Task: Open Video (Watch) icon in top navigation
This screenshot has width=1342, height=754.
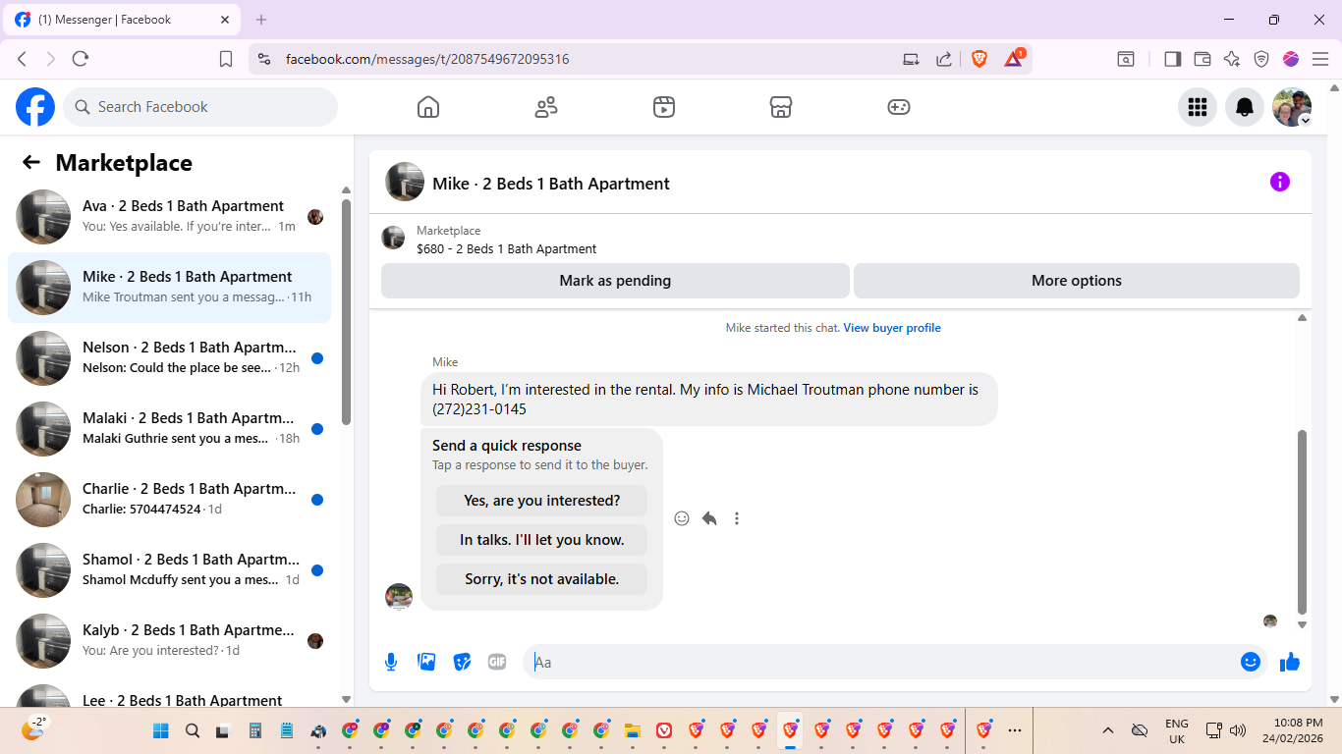Action: (x=664, y=107)
